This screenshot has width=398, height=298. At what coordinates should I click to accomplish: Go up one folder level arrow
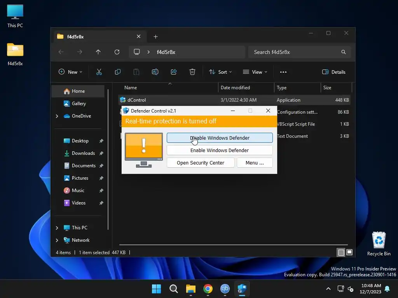98,52
